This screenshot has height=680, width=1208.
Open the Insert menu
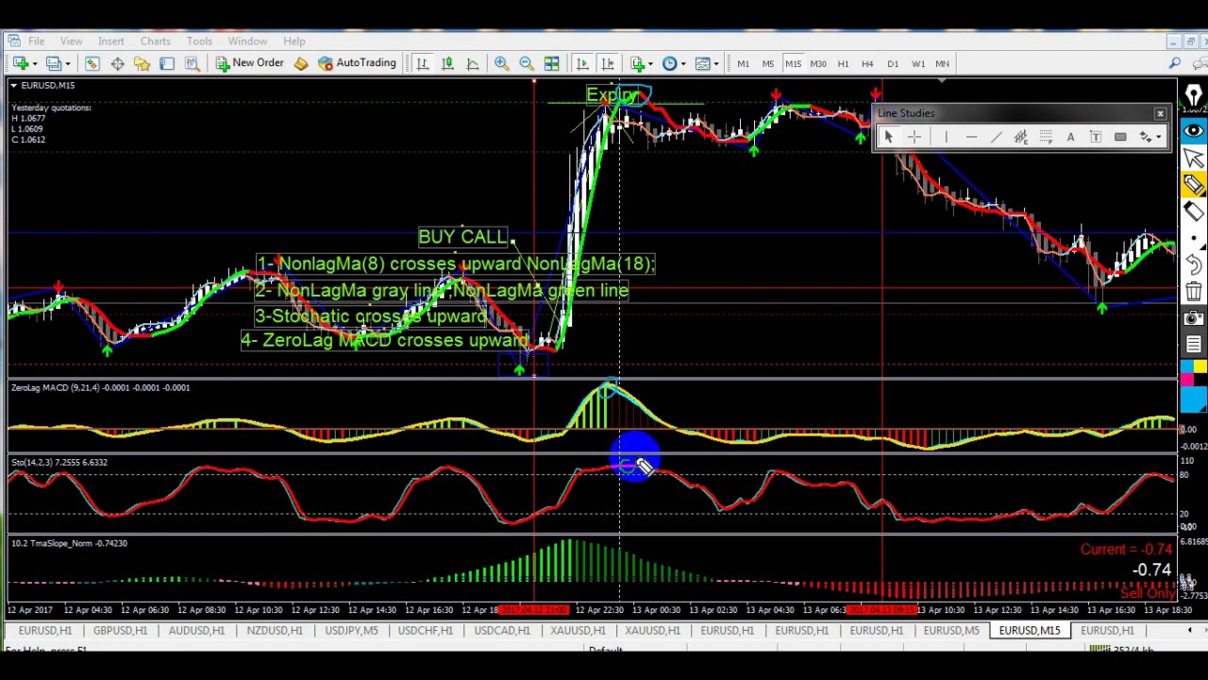[x=110, y=41]
